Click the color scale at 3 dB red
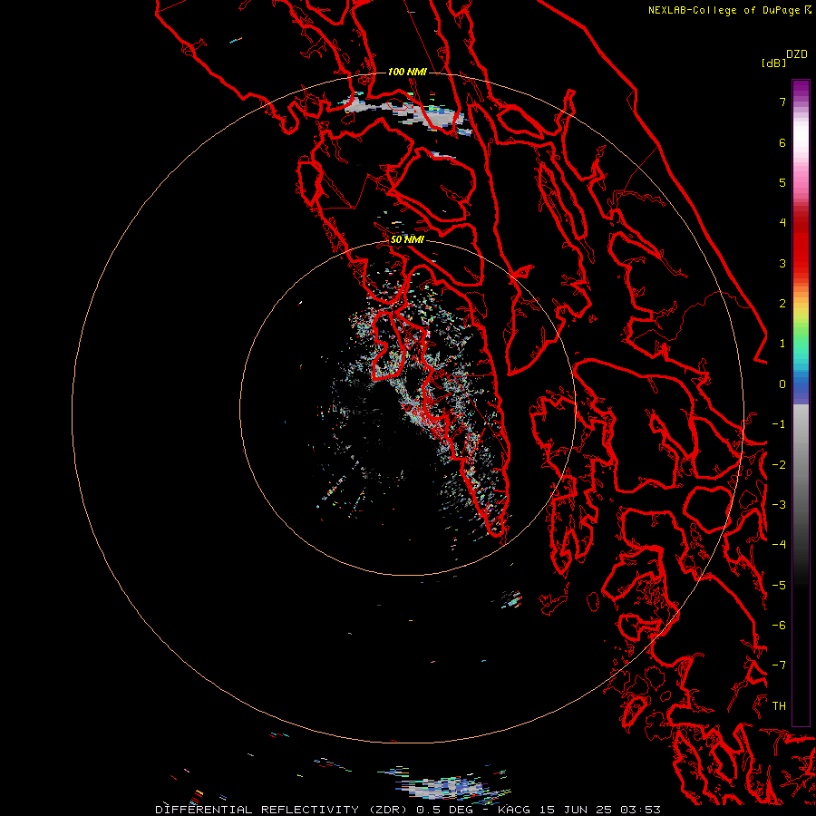Screen dimensions: 816x816 (x=801, y=263)
